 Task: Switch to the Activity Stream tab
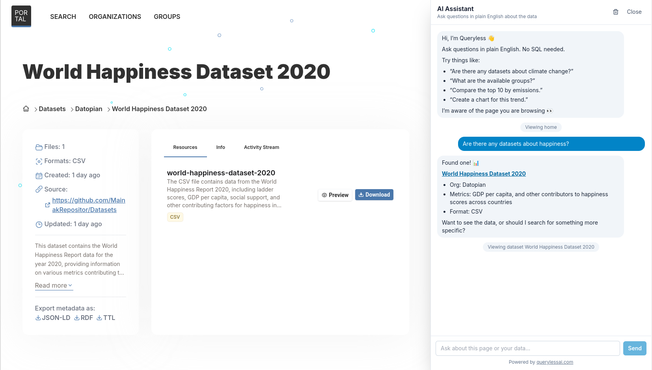point(261,147)
